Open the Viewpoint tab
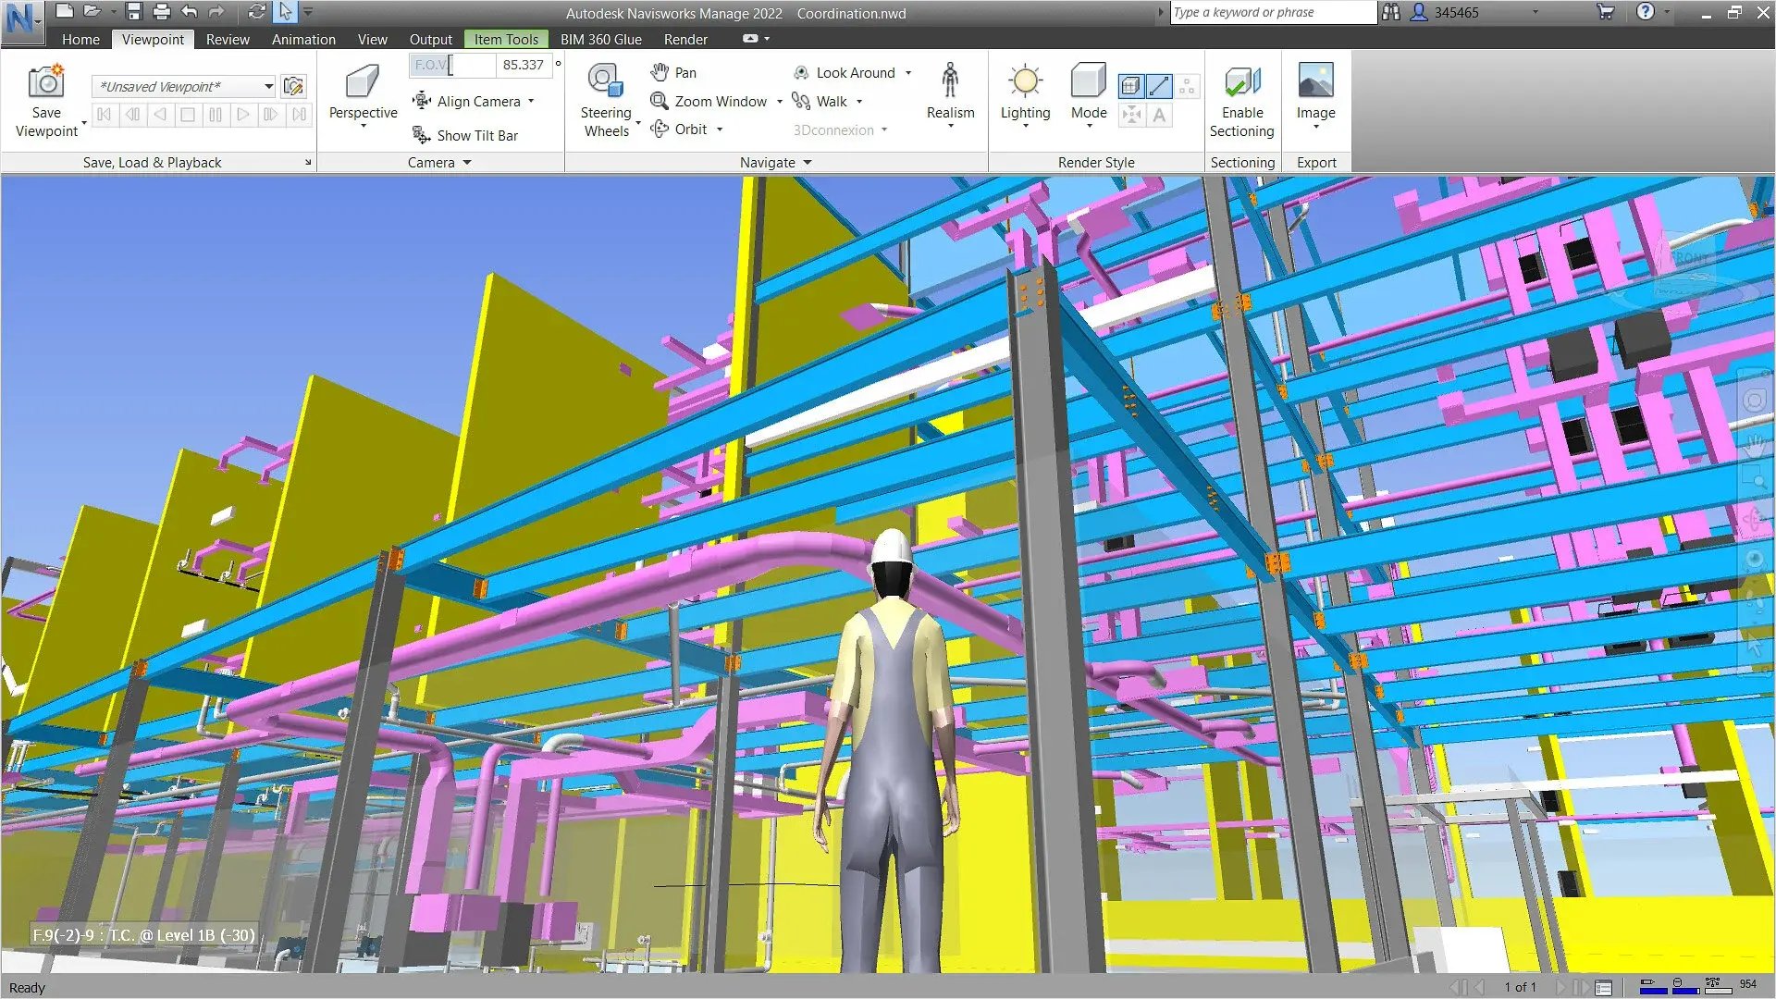This screenshot has width=1776, height=999. (x=154, y=39)
